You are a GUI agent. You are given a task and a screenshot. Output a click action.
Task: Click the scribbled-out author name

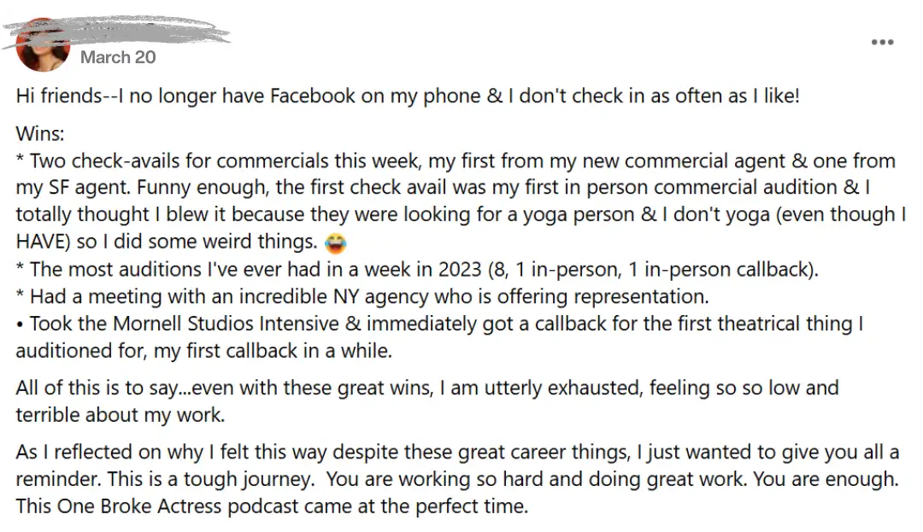click(x=118, y=31)
